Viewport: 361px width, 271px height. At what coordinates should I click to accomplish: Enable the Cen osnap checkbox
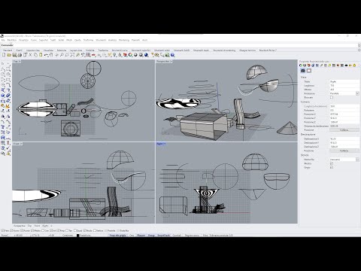pos(43,230)
